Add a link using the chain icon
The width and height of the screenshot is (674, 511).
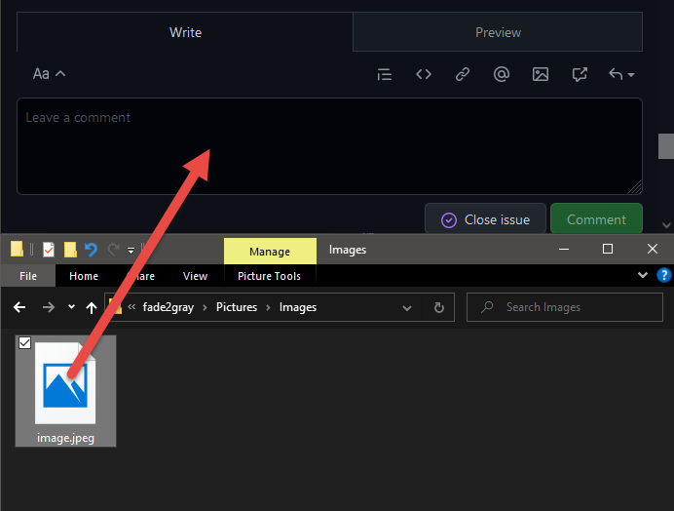[463, 74]
